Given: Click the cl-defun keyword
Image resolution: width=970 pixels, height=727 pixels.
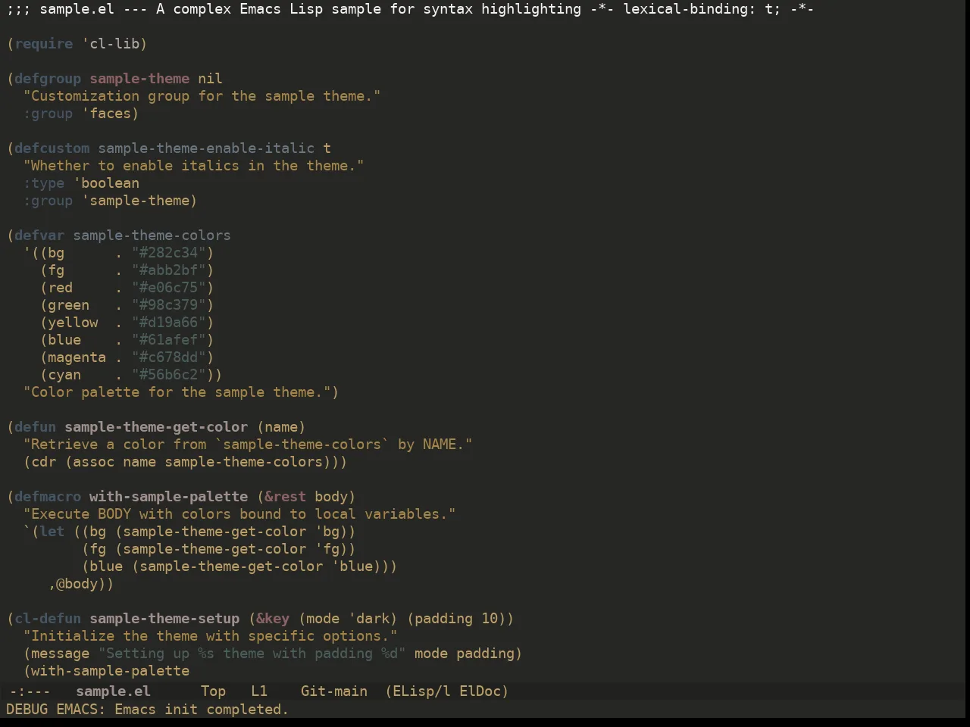Looking at the screenshot, I should pos(48,619).
